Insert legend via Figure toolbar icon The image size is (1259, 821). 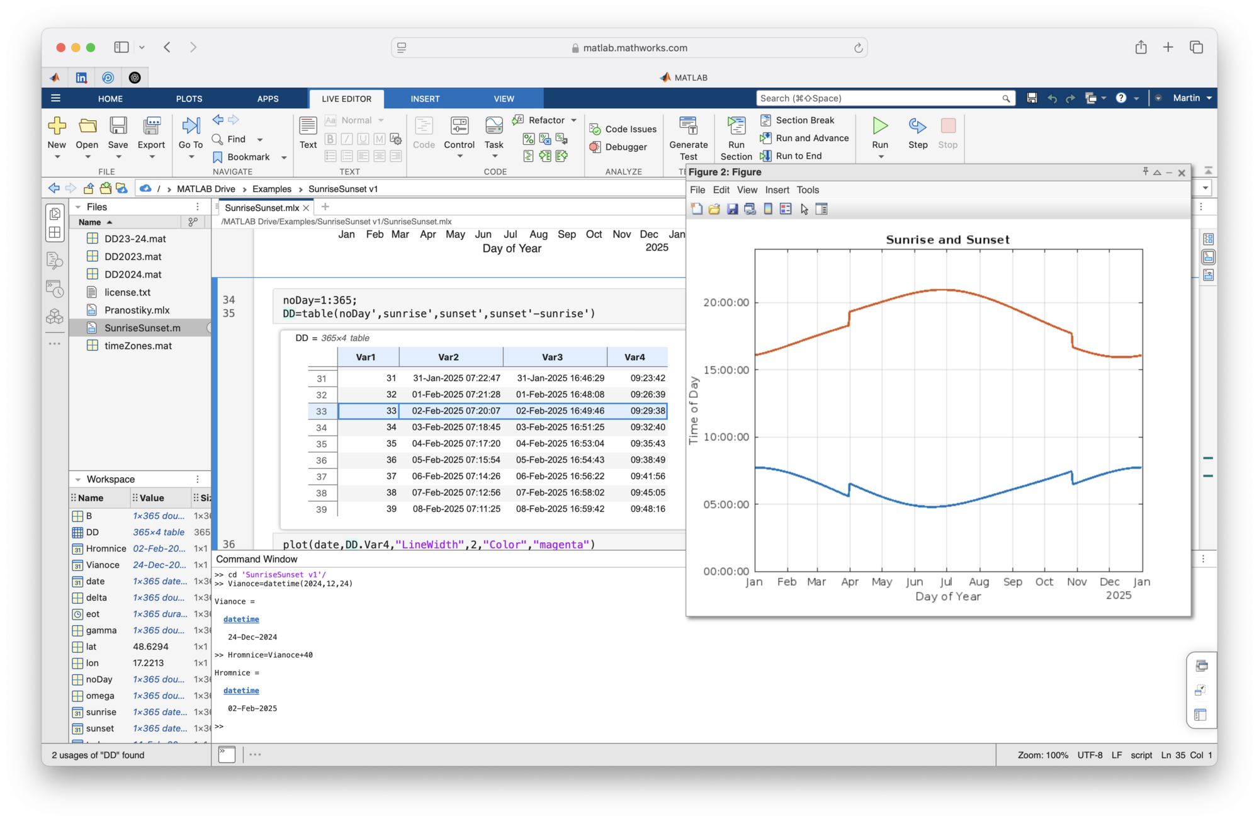[x=786, y=209]
